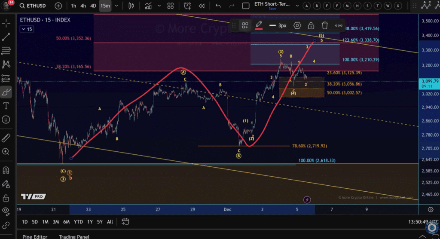
Task: Open more options in drawing toolbar
Action: [339, 25]
